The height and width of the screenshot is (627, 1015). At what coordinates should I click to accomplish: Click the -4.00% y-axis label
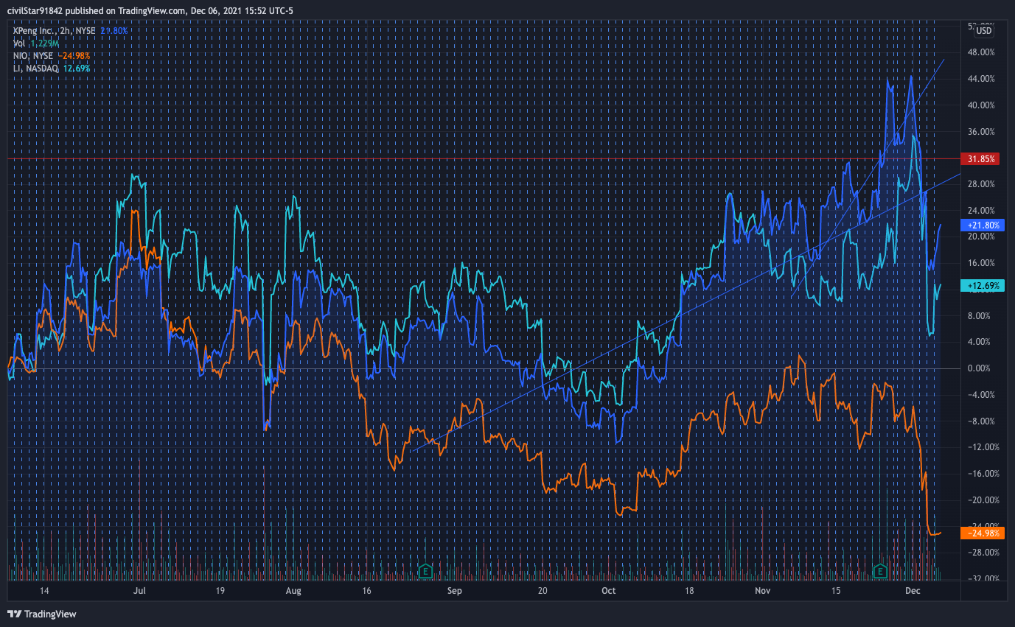pos(983,395)
